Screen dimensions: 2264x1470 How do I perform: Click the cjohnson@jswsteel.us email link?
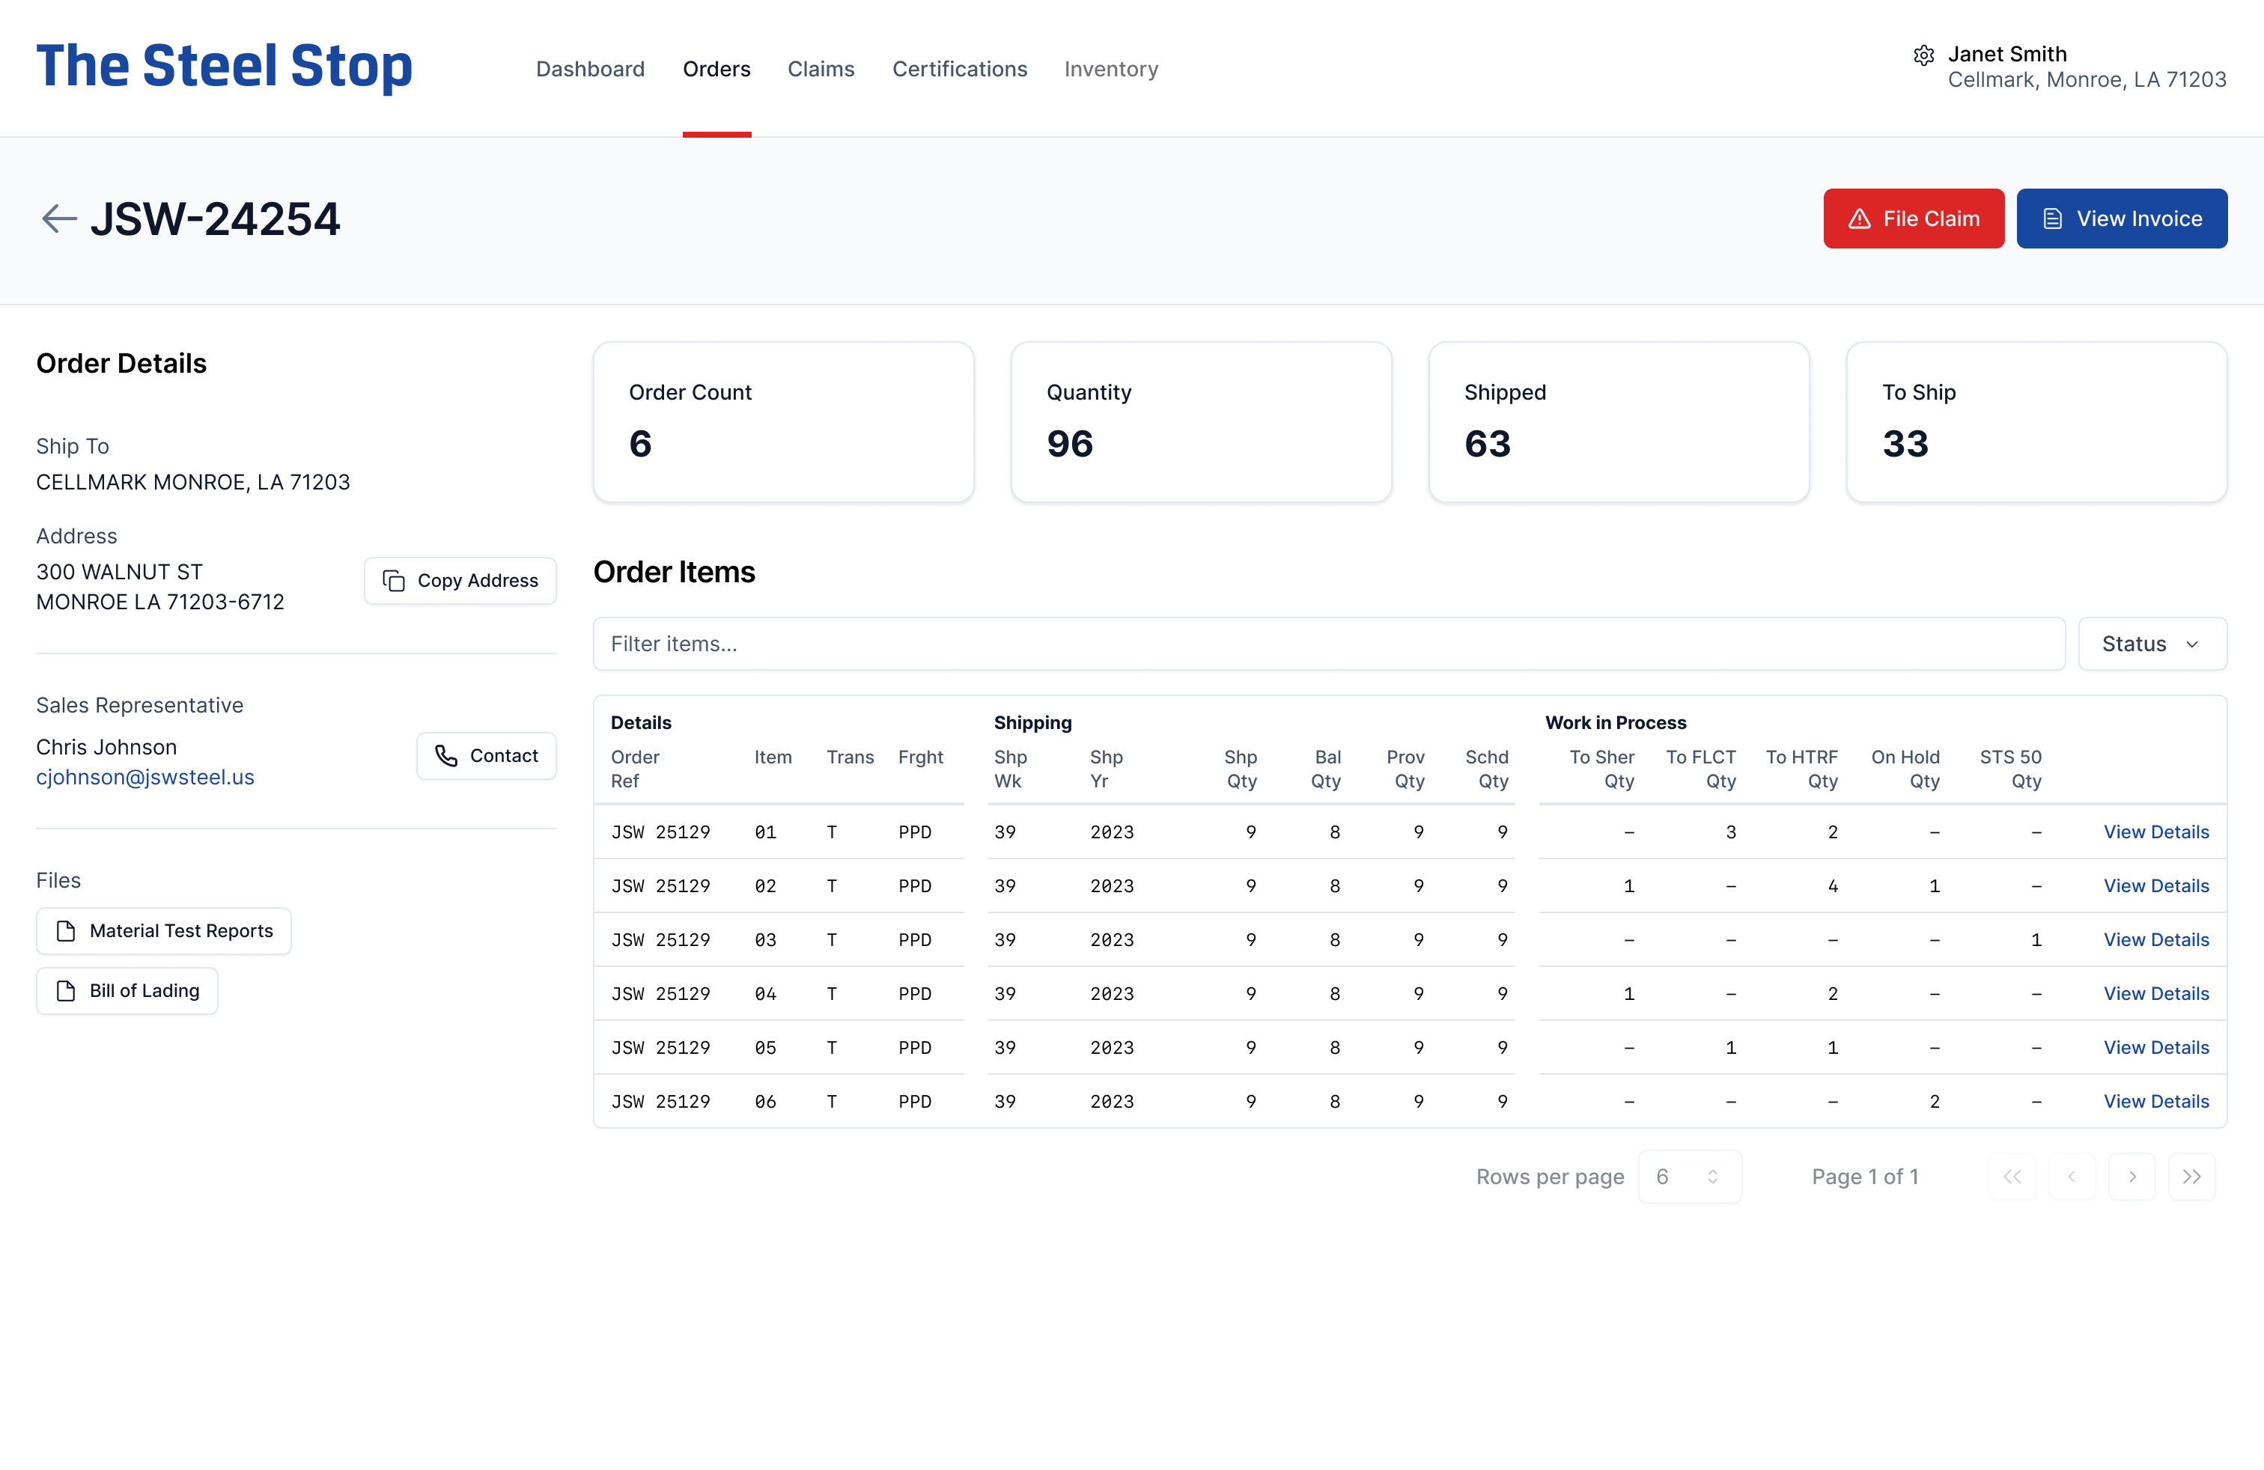(x=145, y=775)
